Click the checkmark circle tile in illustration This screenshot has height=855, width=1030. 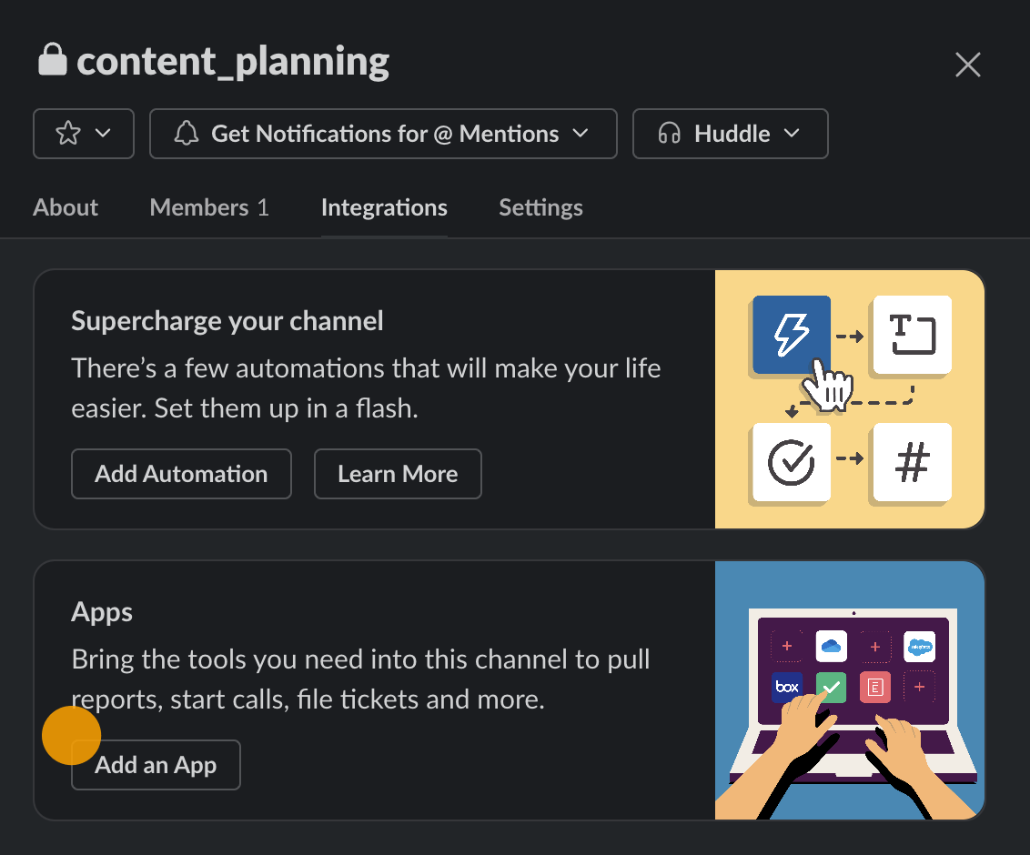point(792,462)
